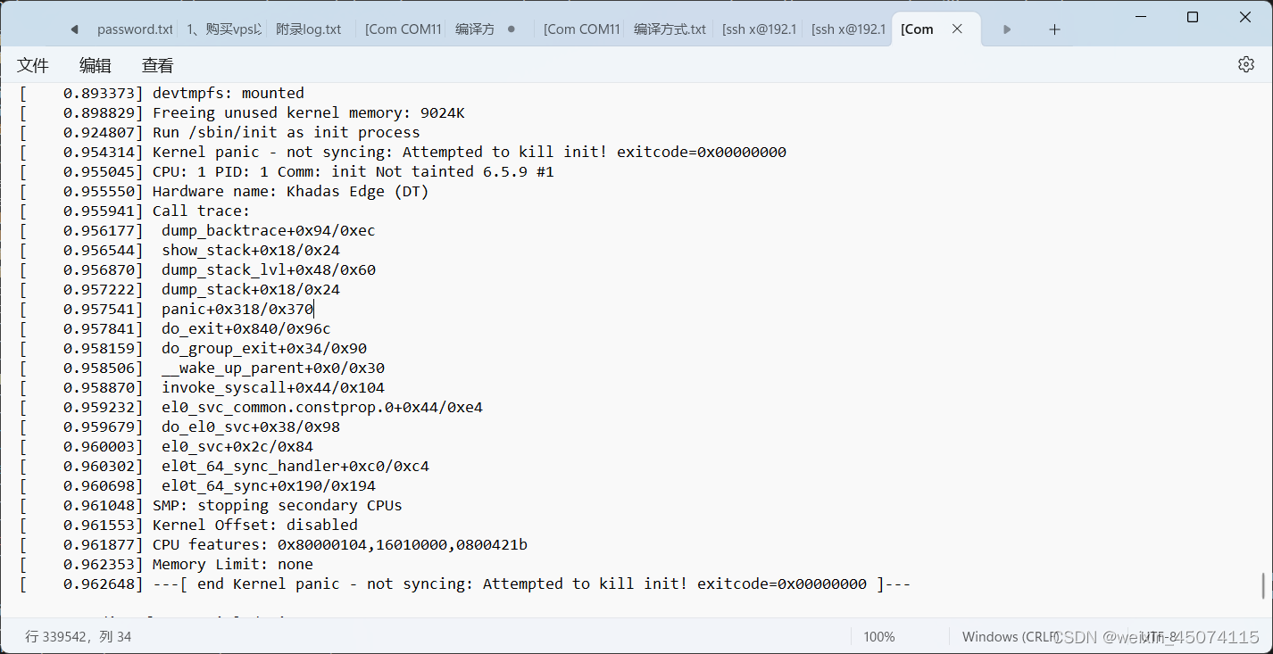Select the first ssh x@192.1 tab
The width and height of the screenshot is (1273, 654).
click(760, 29)
